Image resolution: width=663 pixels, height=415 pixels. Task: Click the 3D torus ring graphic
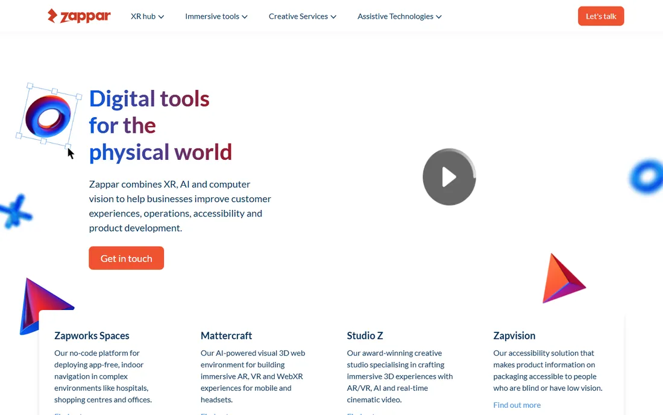[48, 116]
